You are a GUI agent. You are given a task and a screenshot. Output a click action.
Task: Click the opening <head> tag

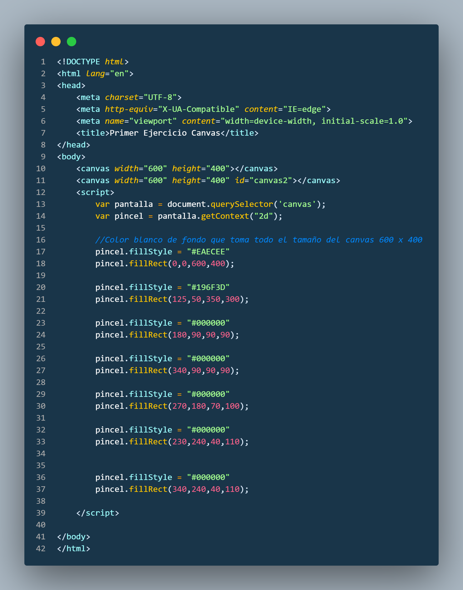click(x=71, y=85)
